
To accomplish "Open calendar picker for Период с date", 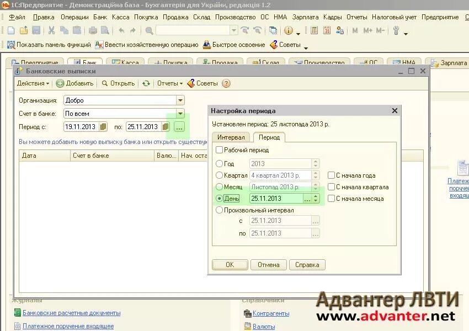I will (103, 127).
